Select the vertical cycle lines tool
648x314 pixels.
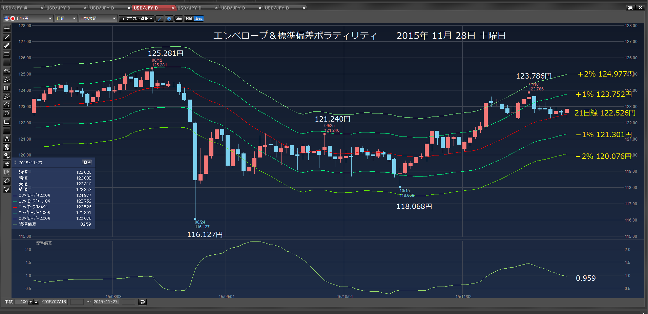point(7,88)
